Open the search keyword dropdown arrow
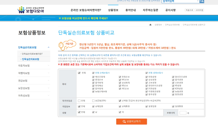The width and height of the screenshot is (218, 125). (x=197, y=1)
